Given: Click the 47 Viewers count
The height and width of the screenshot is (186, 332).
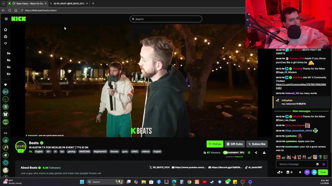Looking at the screenshot, I should [212, 153].
